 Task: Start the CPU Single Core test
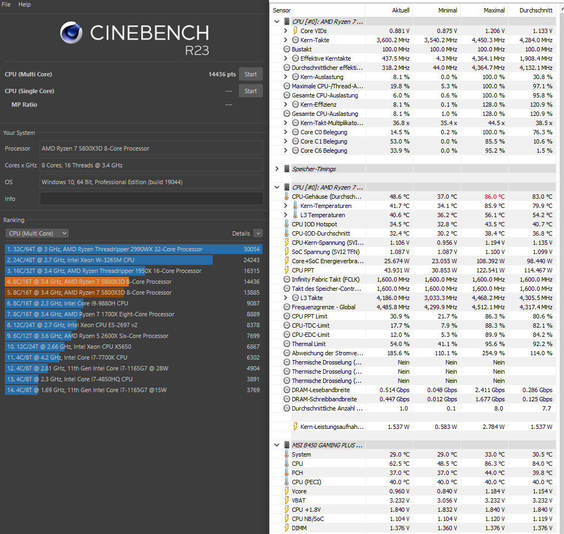[x=251, y=91]
